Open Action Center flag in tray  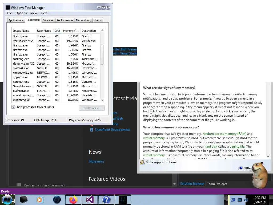pyautogui.click(x=233, y=200)
